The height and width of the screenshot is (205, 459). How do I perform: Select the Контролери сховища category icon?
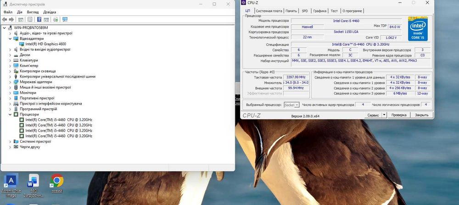tap(16, 71)
